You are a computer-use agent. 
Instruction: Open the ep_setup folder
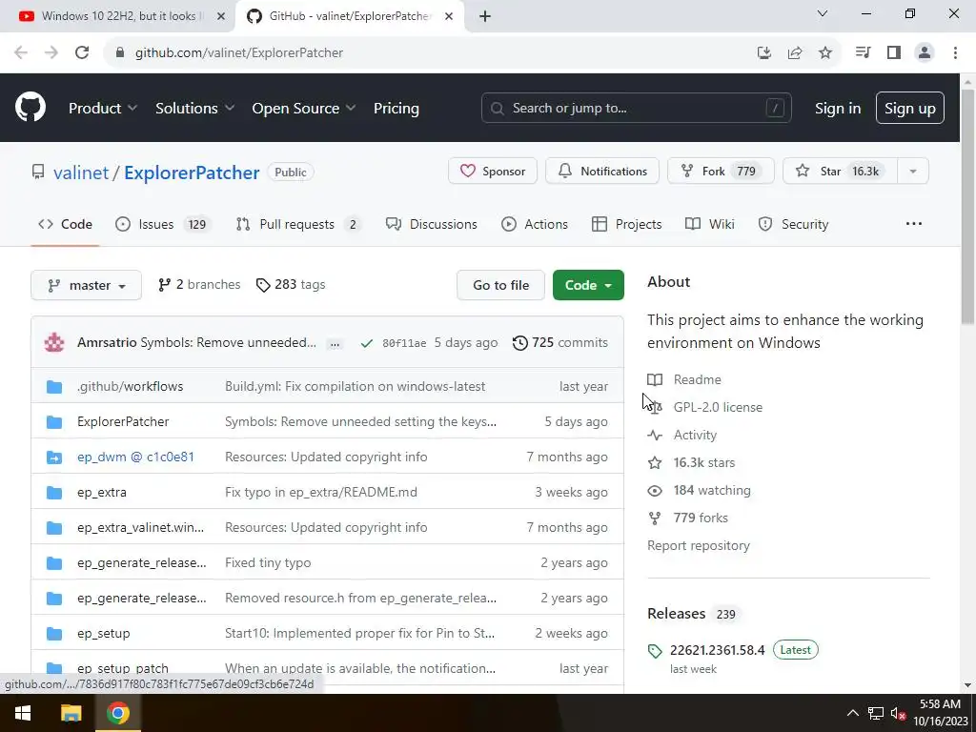point(103,634)
